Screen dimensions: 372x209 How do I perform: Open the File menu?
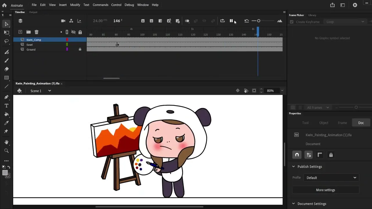[34, 5]
